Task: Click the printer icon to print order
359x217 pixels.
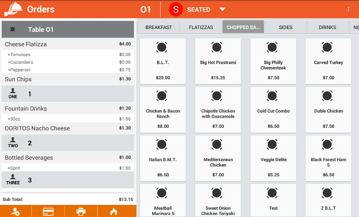Action: click(81, 211)
